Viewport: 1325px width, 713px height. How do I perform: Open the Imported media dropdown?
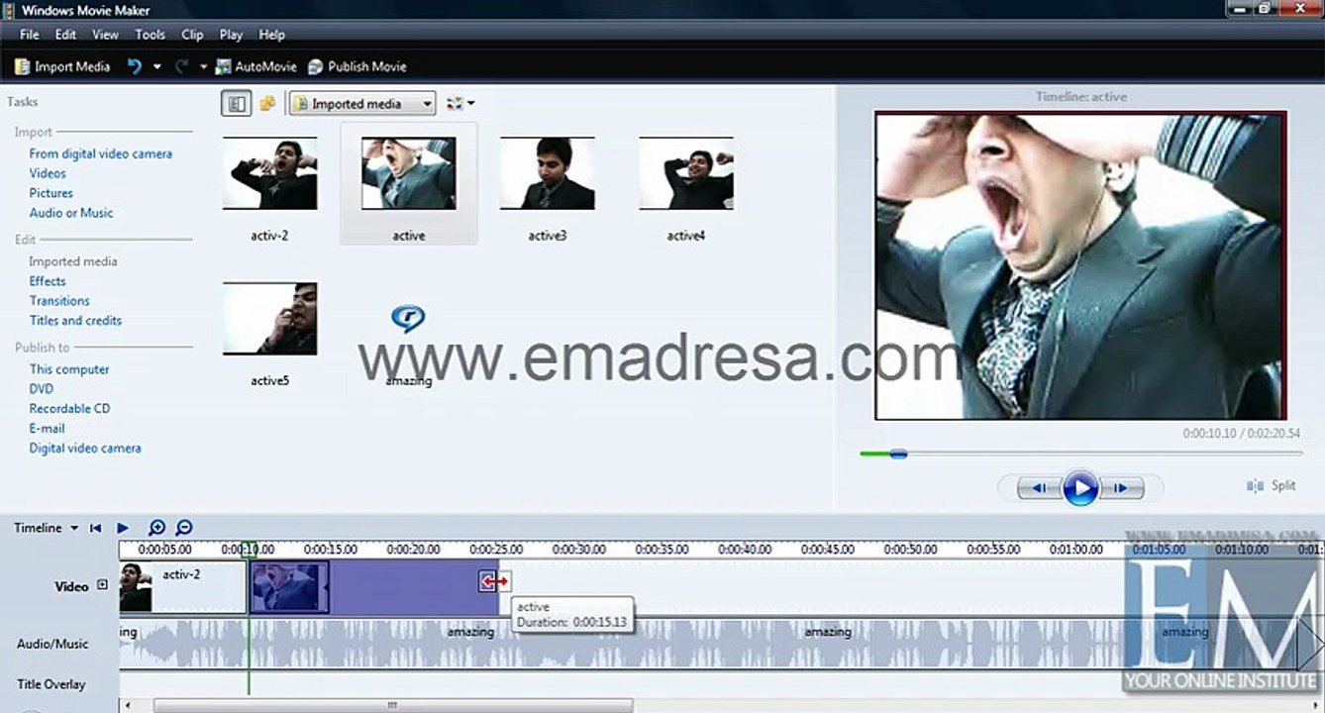[x=362, y=103]
